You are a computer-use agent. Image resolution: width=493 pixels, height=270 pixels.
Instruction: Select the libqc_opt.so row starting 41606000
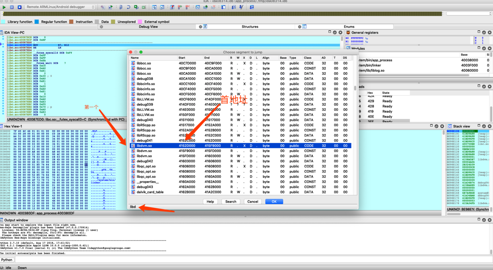pyautogui.click(x=241, y=166)
